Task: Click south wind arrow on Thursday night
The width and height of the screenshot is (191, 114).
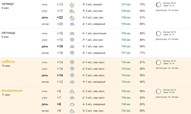Action: (x=84, y=4)
